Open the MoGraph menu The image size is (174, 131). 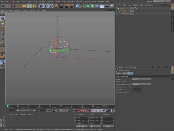pyautogui.click(x=71, y=1)
